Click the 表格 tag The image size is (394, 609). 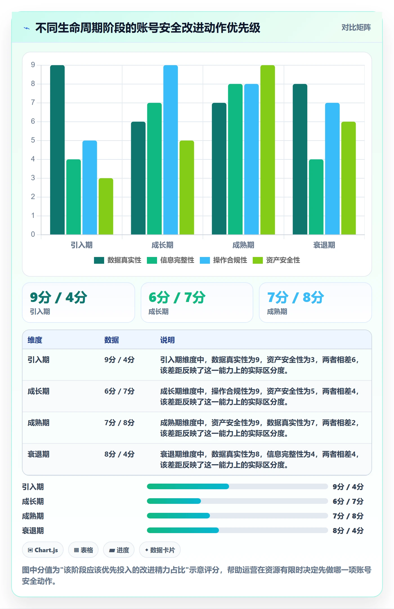click(83, 550)
